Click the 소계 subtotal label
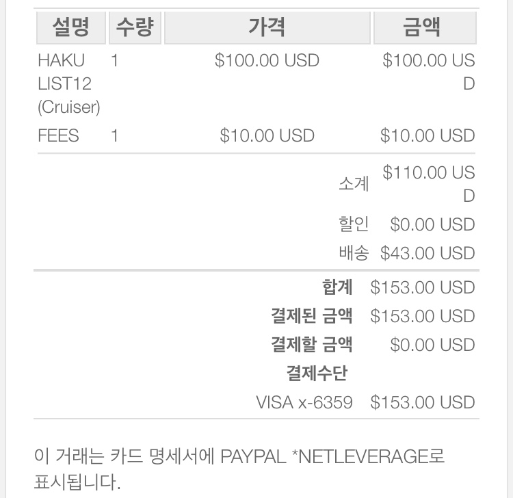The width and height of the screenshot is (513, 498). 354,184
